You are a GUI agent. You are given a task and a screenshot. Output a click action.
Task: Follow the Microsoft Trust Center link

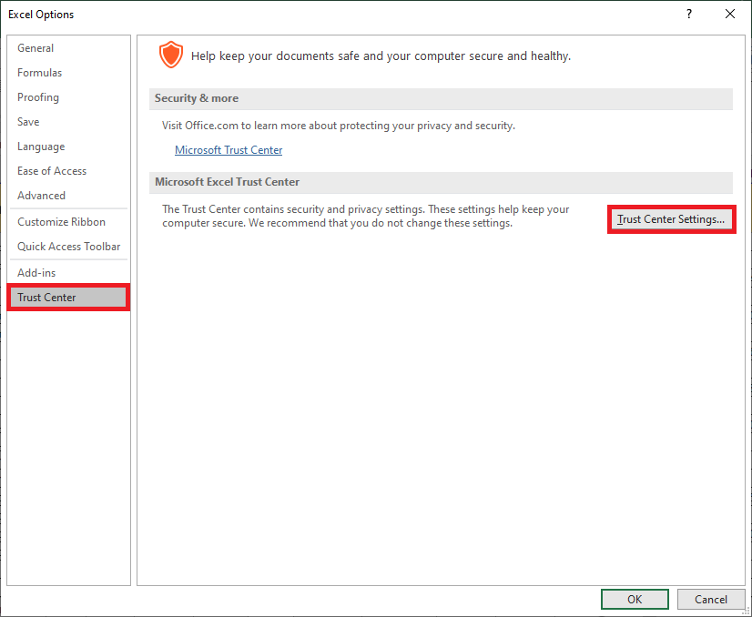229,150
